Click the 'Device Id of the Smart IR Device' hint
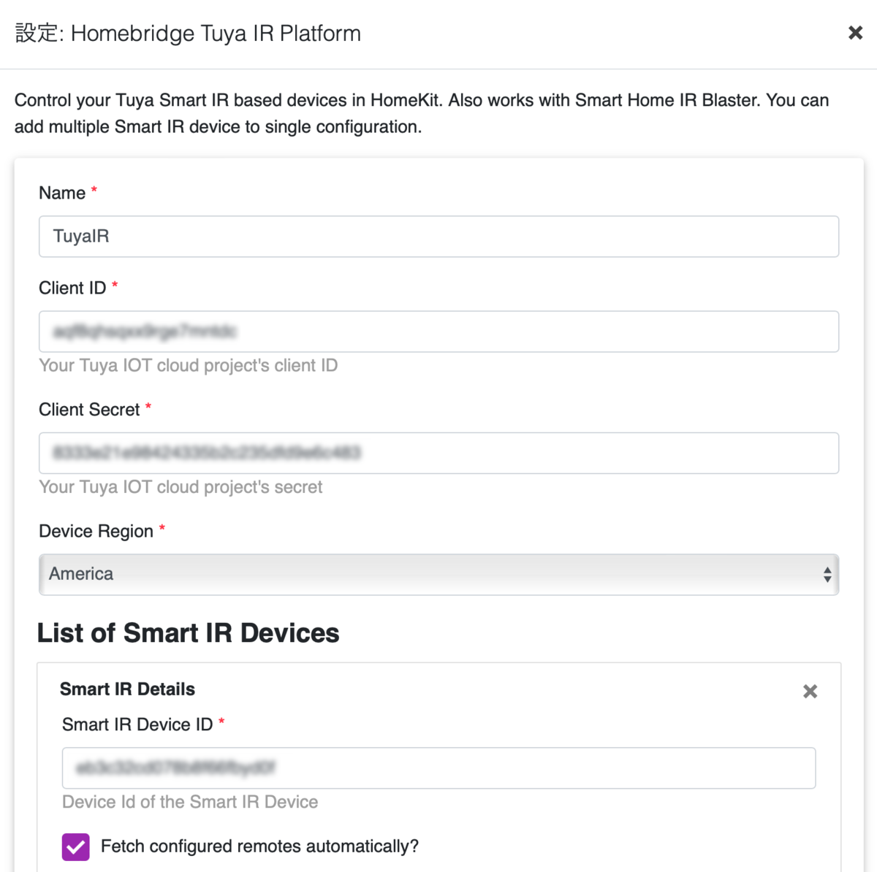 coord(190,802)
